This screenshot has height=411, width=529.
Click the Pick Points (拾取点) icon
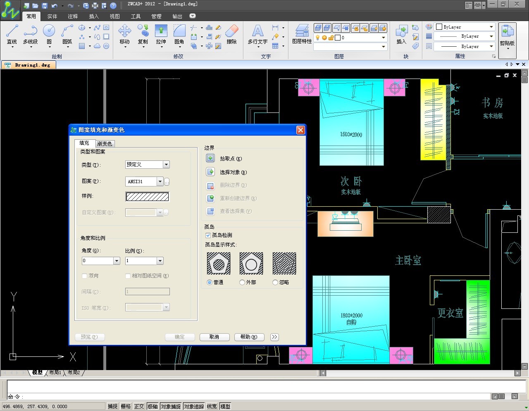(x=210, y=158)
